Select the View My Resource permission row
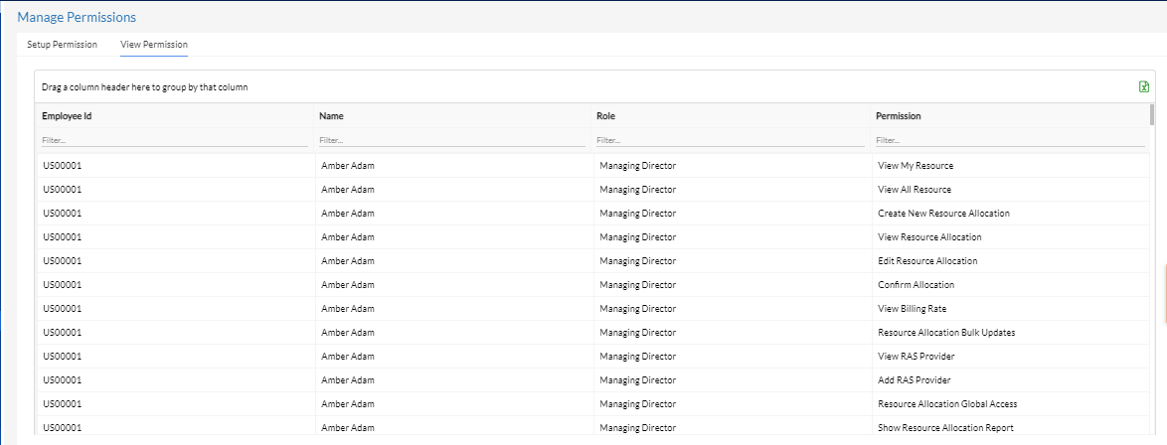 coord(591,165)
